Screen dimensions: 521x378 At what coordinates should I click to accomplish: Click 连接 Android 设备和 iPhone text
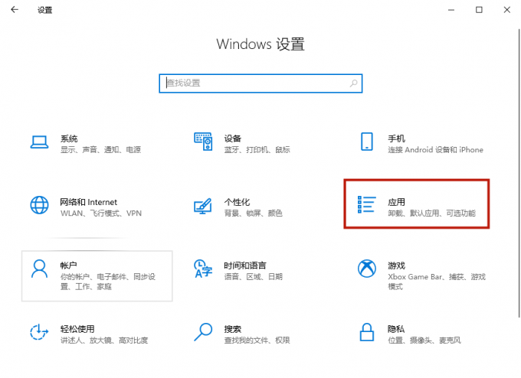click(x=436, y=150)
